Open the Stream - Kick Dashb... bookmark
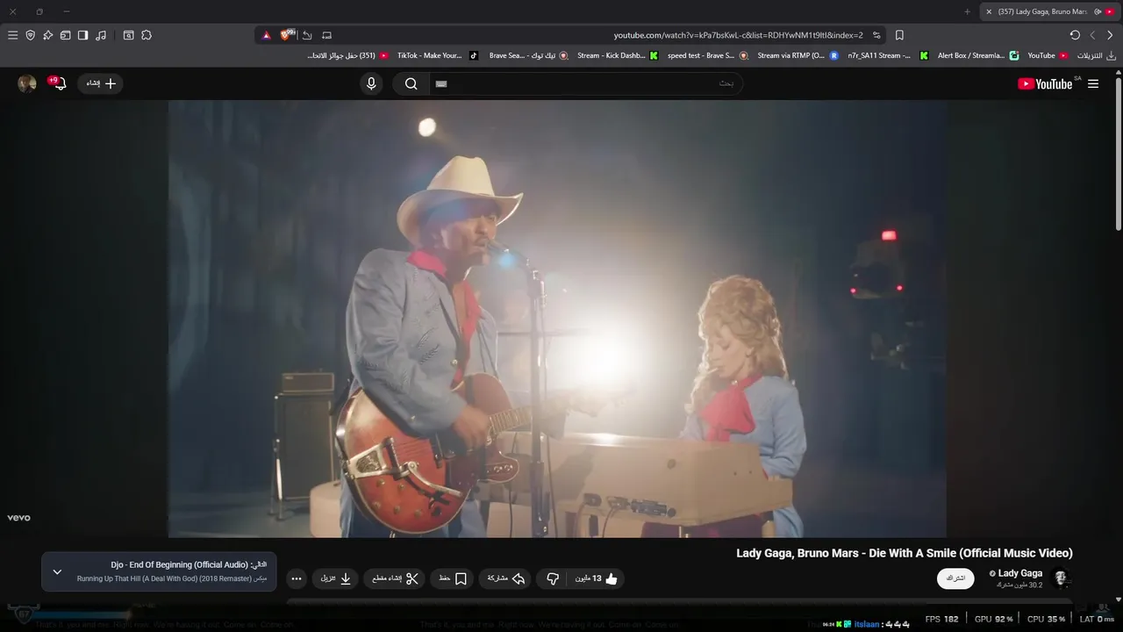This screenshot has height=632, width=1123. pyautogui.click(x=617, y=55)
